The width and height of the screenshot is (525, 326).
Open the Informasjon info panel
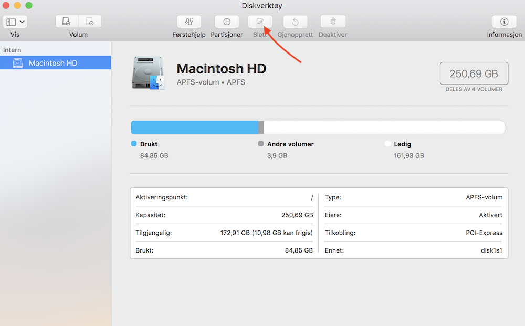coord(504,22)
